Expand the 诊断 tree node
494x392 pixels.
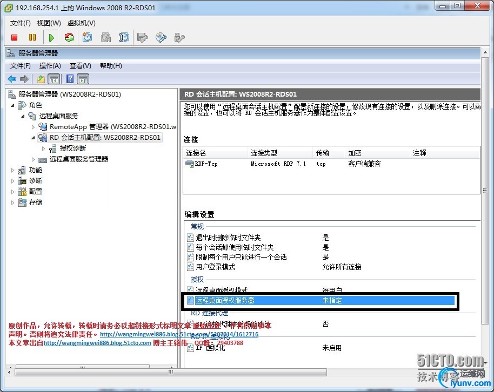(12, 181)
